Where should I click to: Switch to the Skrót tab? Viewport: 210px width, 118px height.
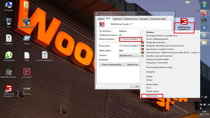[108, 18]
